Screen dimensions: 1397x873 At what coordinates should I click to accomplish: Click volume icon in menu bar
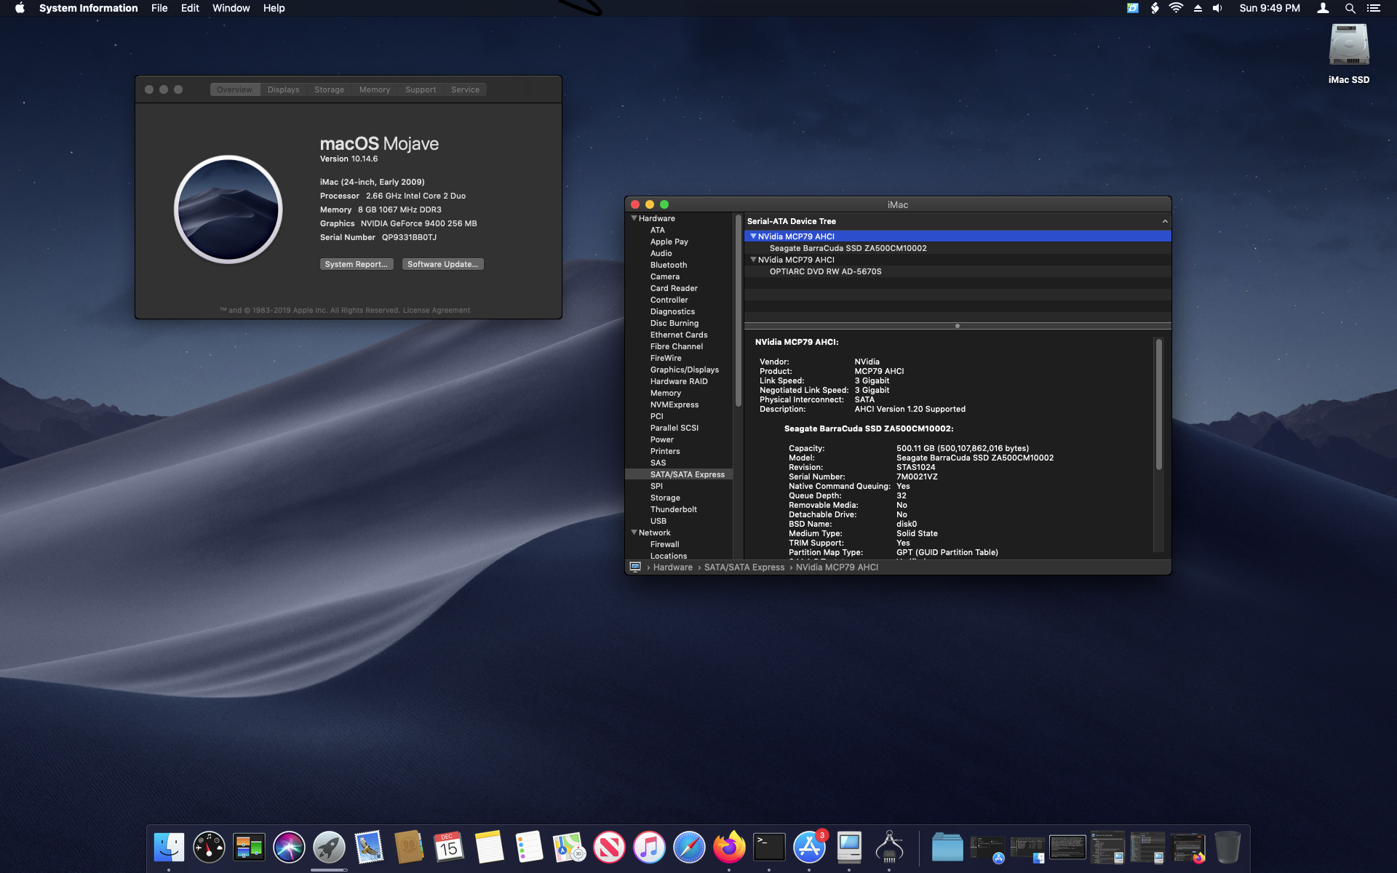click(1217, 8)
